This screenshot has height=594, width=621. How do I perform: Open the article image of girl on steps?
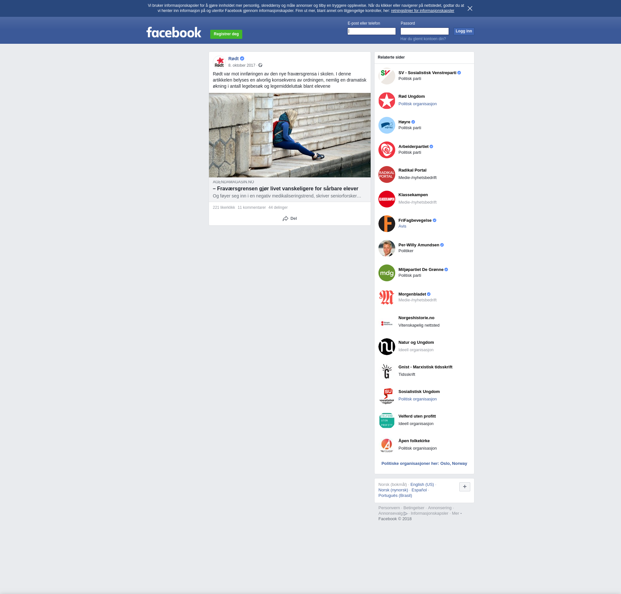click(290, 135)
